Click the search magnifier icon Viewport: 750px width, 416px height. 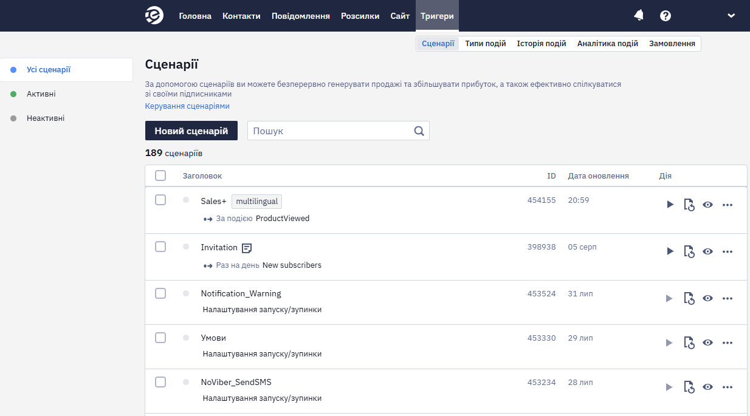pyautogui.click(x=419, y=131)
